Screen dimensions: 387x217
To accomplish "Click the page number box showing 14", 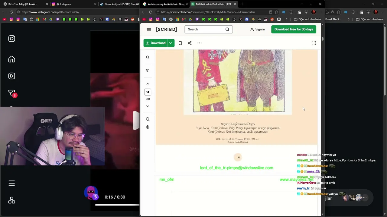I will click(148, 92).
